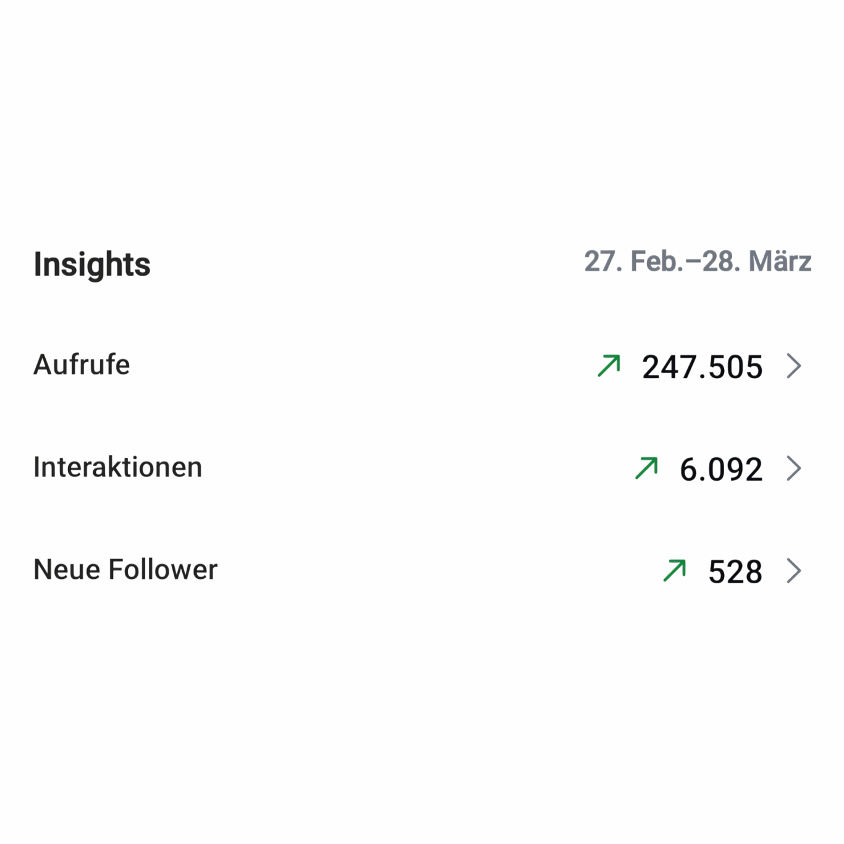Expand Neue Follower using the right chevron
The width and height of the screenshot is (844, 844).
pos(794,570)
